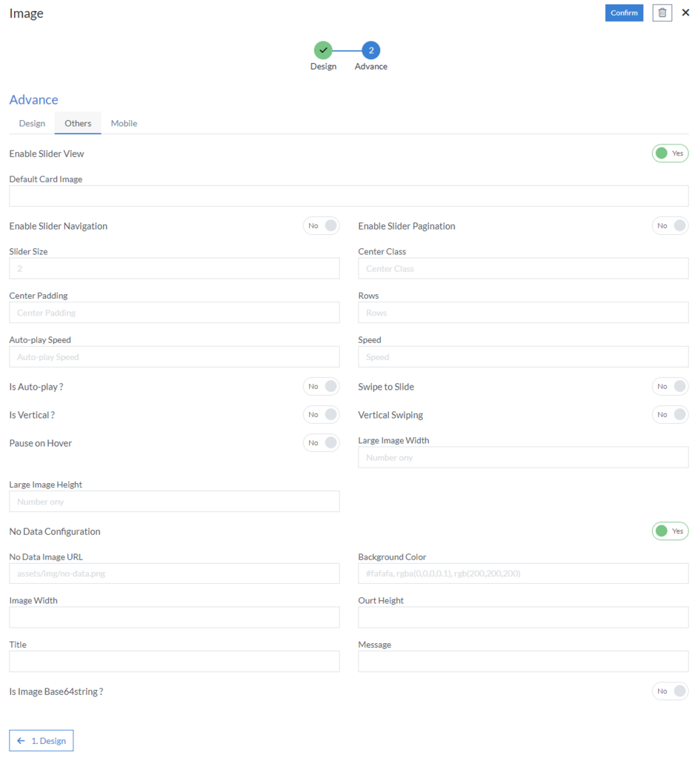
Task: Turn on Enable Slider Navigation
Action: point(321,226)
